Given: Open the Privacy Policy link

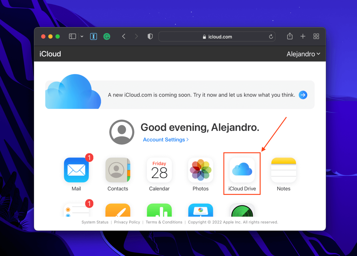Looking at the screenshot, I should (127, 222).
